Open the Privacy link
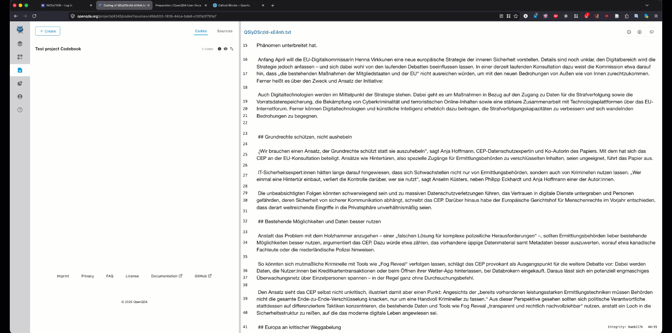The image size is (672, 333). coord(87,276)
